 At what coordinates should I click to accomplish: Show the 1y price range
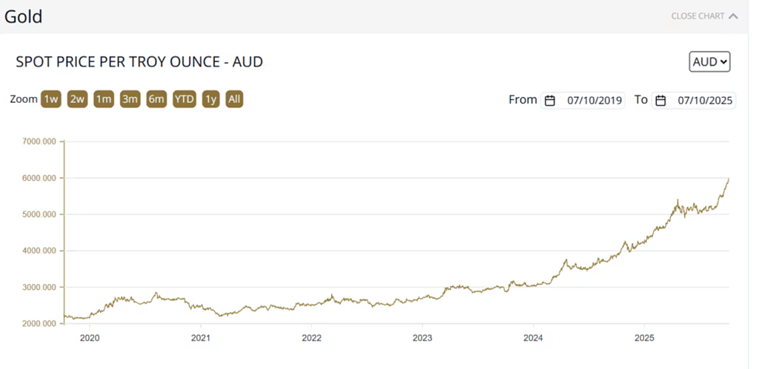pos(211,100)
